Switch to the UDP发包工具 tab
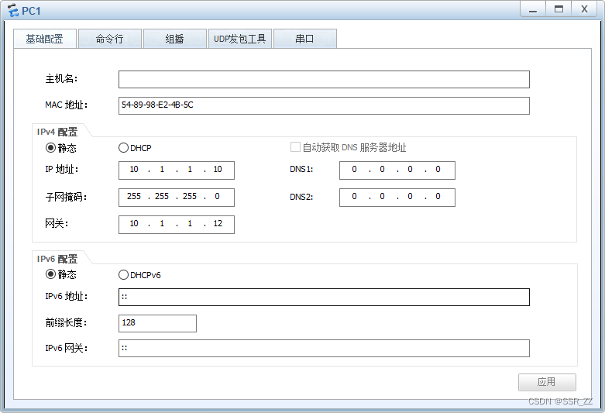This screenshot has height=413, width=605. (x=240, y=39)
